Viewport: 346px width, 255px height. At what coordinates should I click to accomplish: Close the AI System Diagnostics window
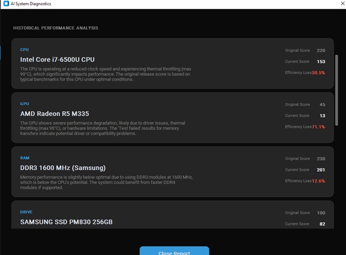tap(343, 3)
